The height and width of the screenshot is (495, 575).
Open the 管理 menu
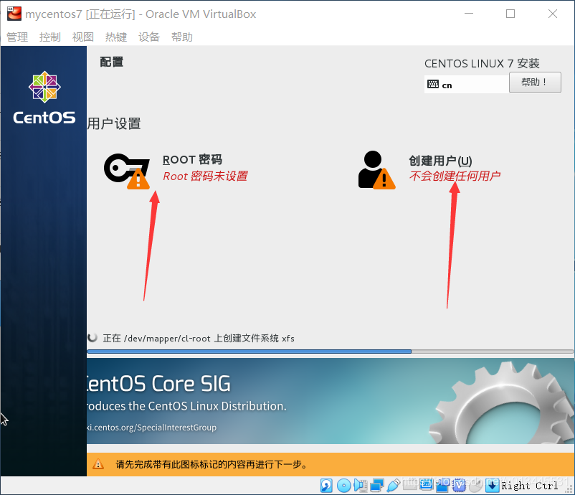tap(17, 37)
